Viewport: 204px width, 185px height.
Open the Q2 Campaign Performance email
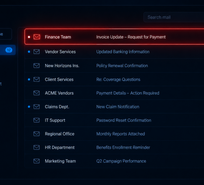coord(114,161)
